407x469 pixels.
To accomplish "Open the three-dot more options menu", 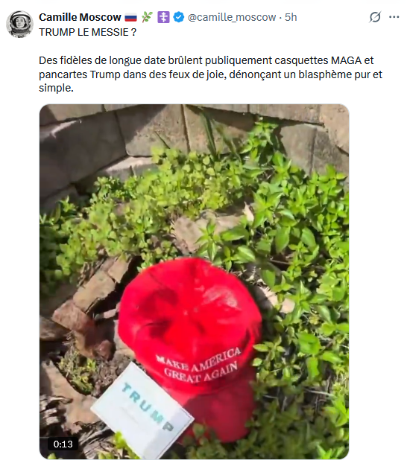I will click(x=394, y=17).
